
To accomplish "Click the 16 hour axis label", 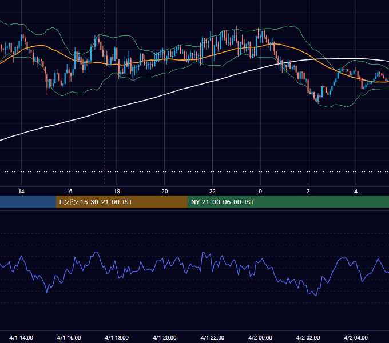I will coord(69,192).
